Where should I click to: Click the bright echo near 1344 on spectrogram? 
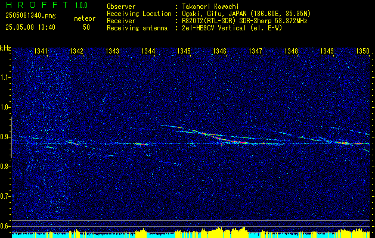[142, 144]
